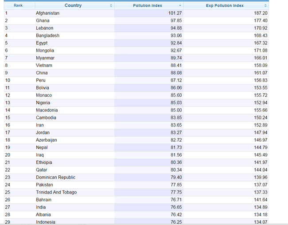This screenshot has height=225, width=288.
Task: Click the Exp Pollution Index header text
Action: point(225,6)
